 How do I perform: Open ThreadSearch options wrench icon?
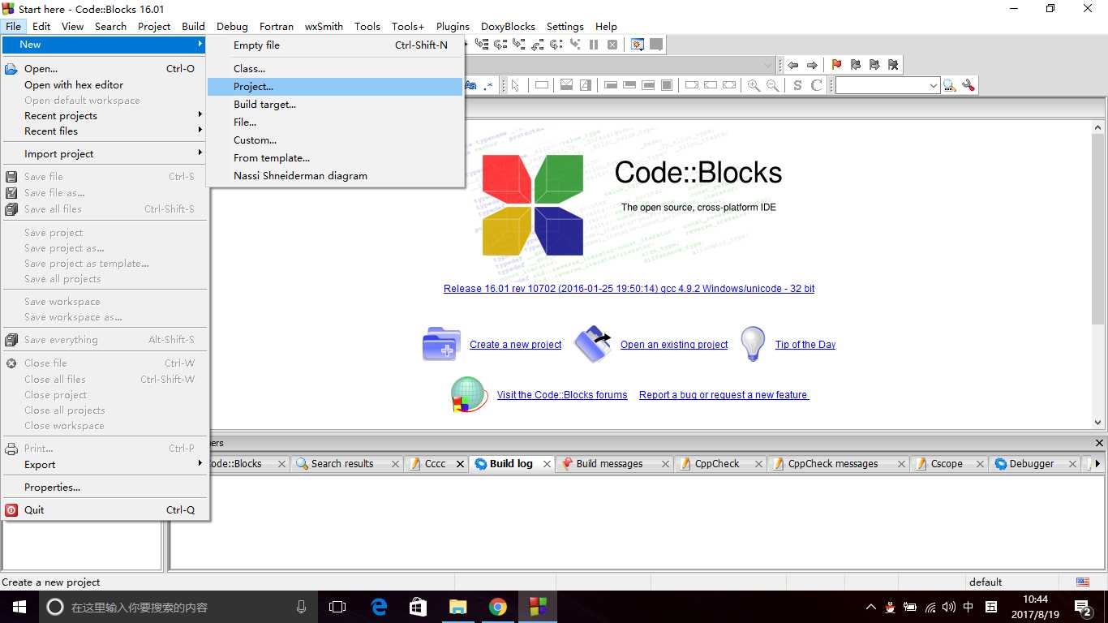pos(968,85)
